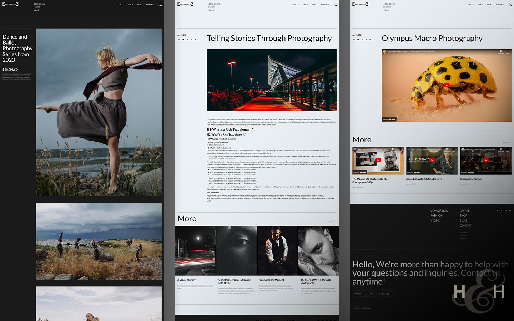Image resolution: width=514 pixels, height=321 pixels.
Task: Select FASHION in the footer menu
Action: pyautogui.click(x=437, y=215)
